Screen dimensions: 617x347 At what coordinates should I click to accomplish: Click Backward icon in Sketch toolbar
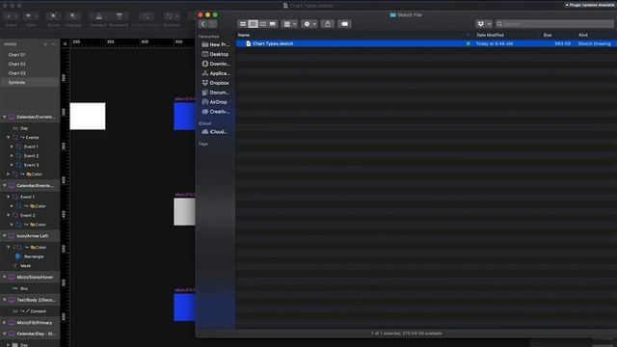click(119, 16)
